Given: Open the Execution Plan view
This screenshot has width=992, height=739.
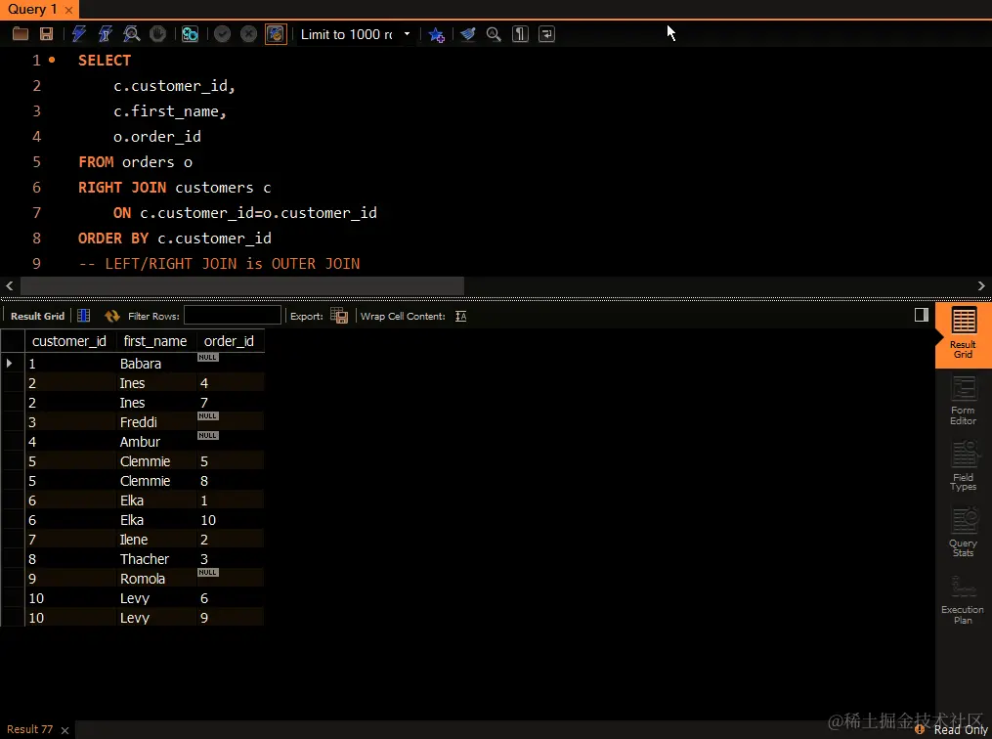Looking at the screenshot, I should [x=963, y=600].
